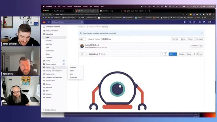Download the README.md file icon
Screen dimensions: 217x122
point(201,54)
